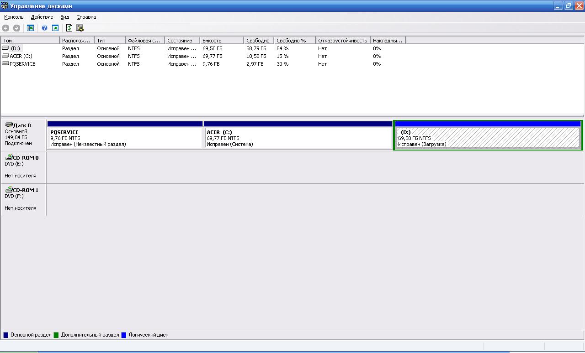Open view settings with the last toolbar icon

click(x=80, y=28)
